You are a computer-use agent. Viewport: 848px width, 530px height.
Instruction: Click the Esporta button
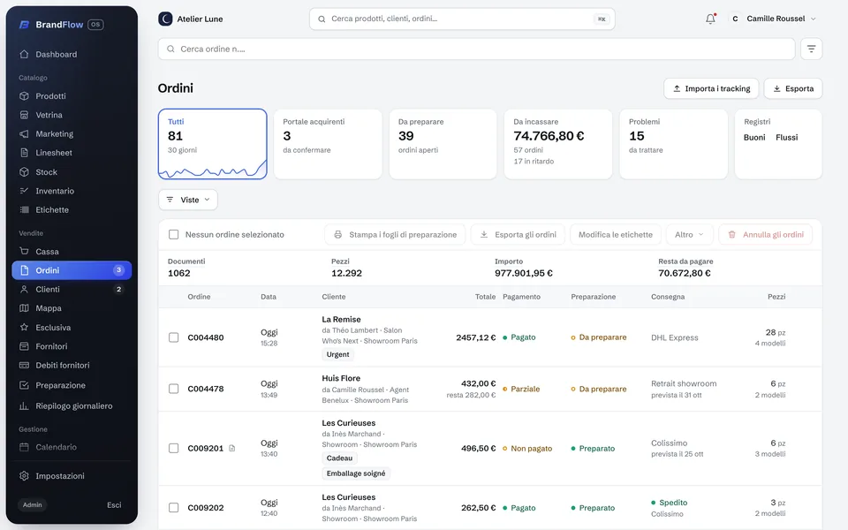[793, 88]
